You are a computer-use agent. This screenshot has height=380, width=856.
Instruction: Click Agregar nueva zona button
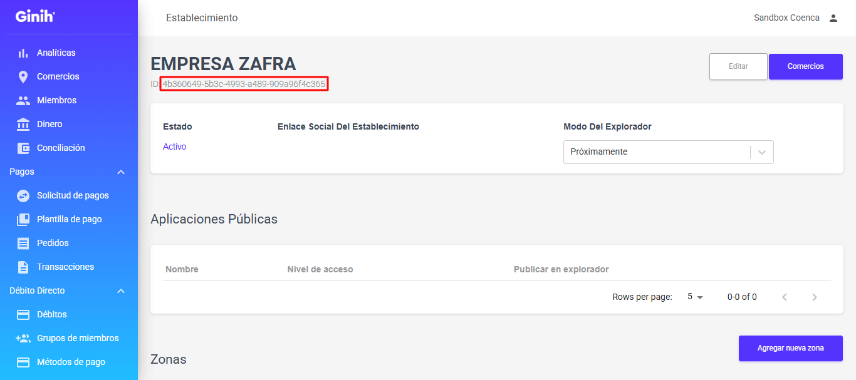coord(791,348)
